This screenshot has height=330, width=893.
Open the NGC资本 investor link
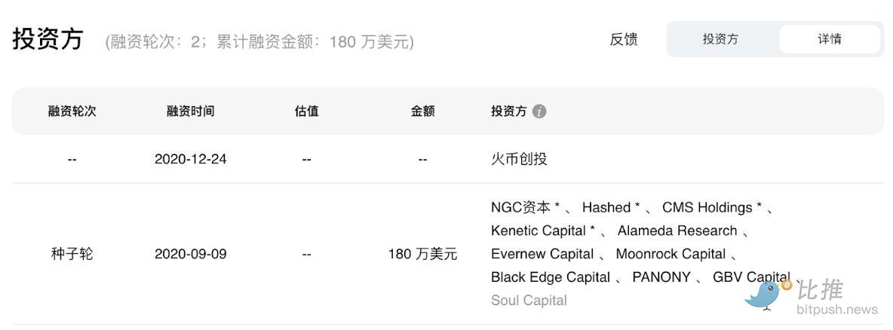[x=520, y=207]
